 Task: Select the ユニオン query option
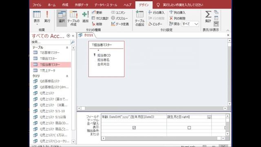tap(118, 13)
